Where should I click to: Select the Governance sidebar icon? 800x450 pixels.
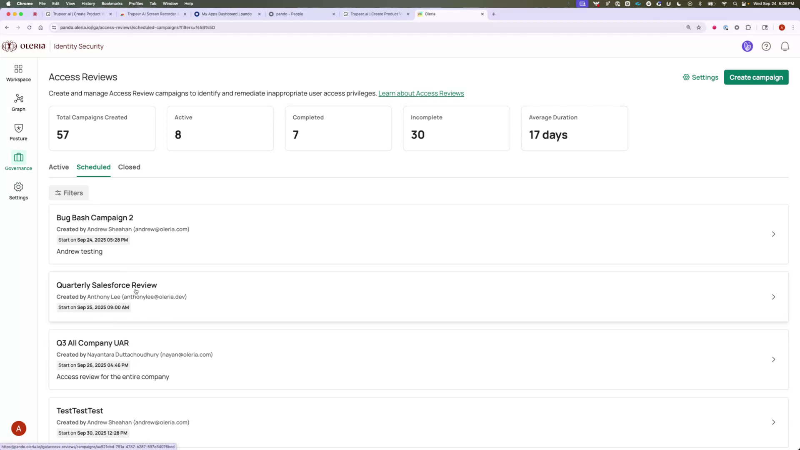[18, 161]
